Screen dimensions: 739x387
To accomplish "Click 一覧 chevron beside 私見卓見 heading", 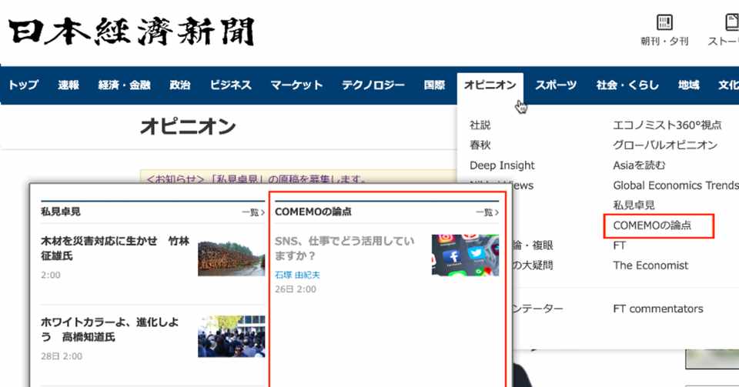I will pos(253,212).
